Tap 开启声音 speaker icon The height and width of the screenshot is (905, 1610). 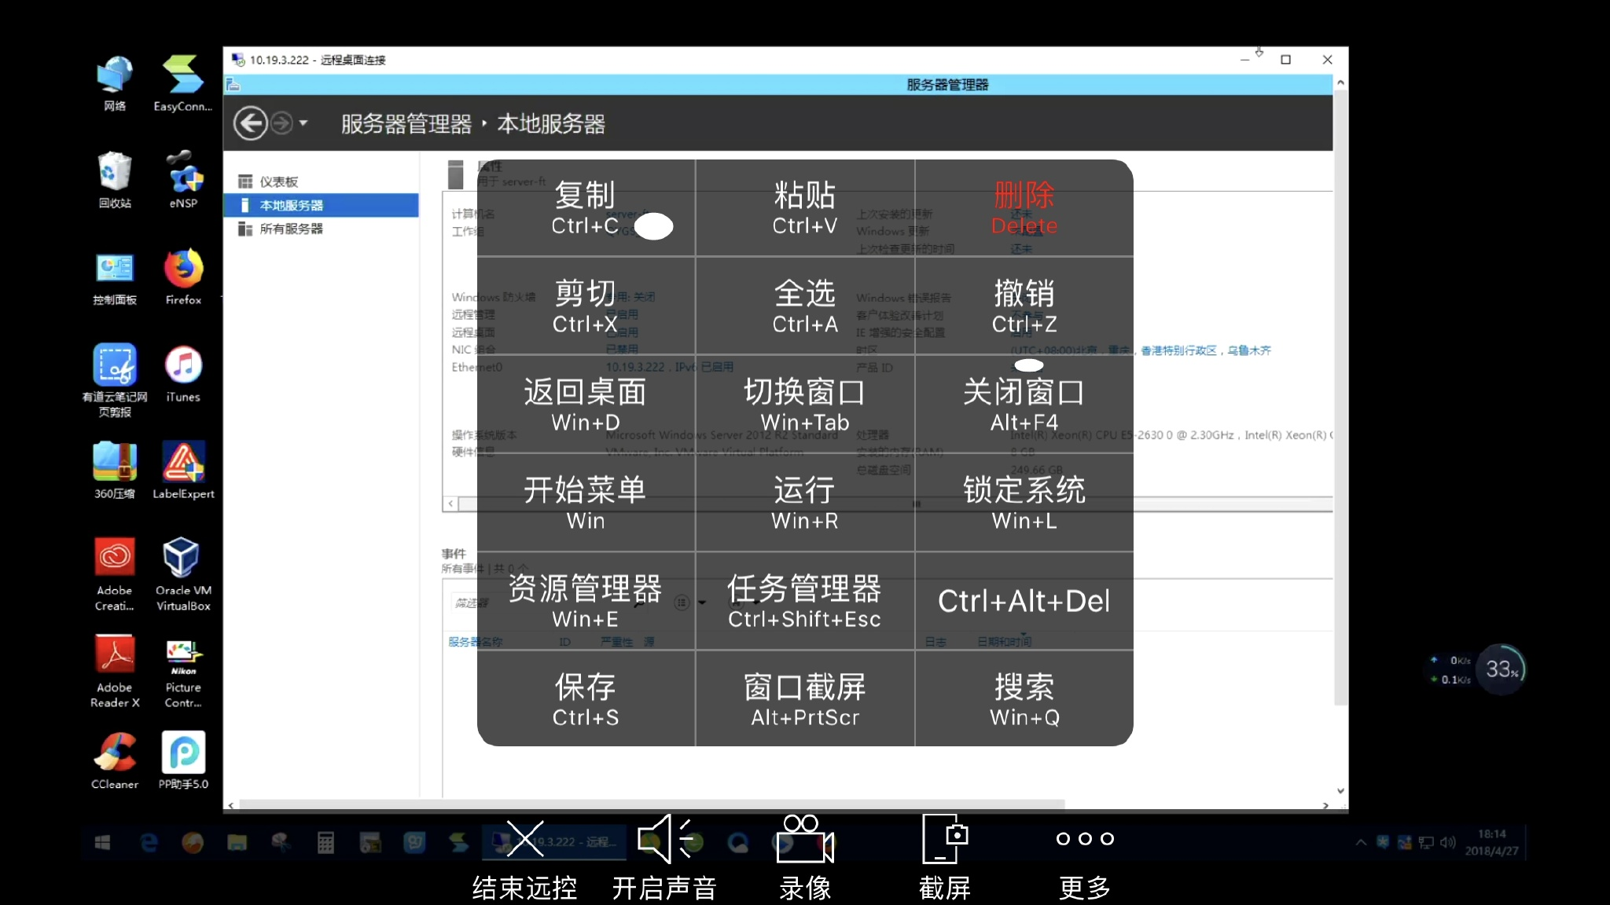[x=665, y=839]
